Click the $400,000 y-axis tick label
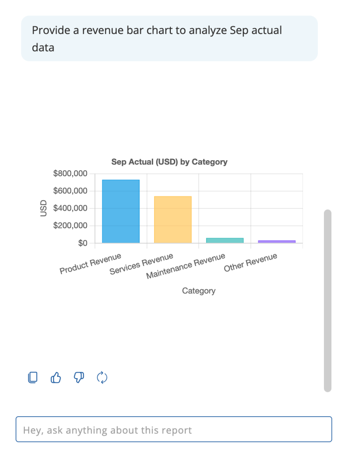The image size is (343, 453). point(70,208)
